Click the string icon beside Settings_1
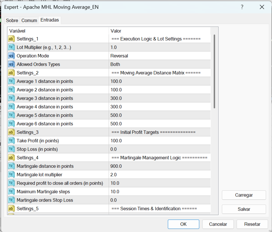272x232 pixels. 11,39
